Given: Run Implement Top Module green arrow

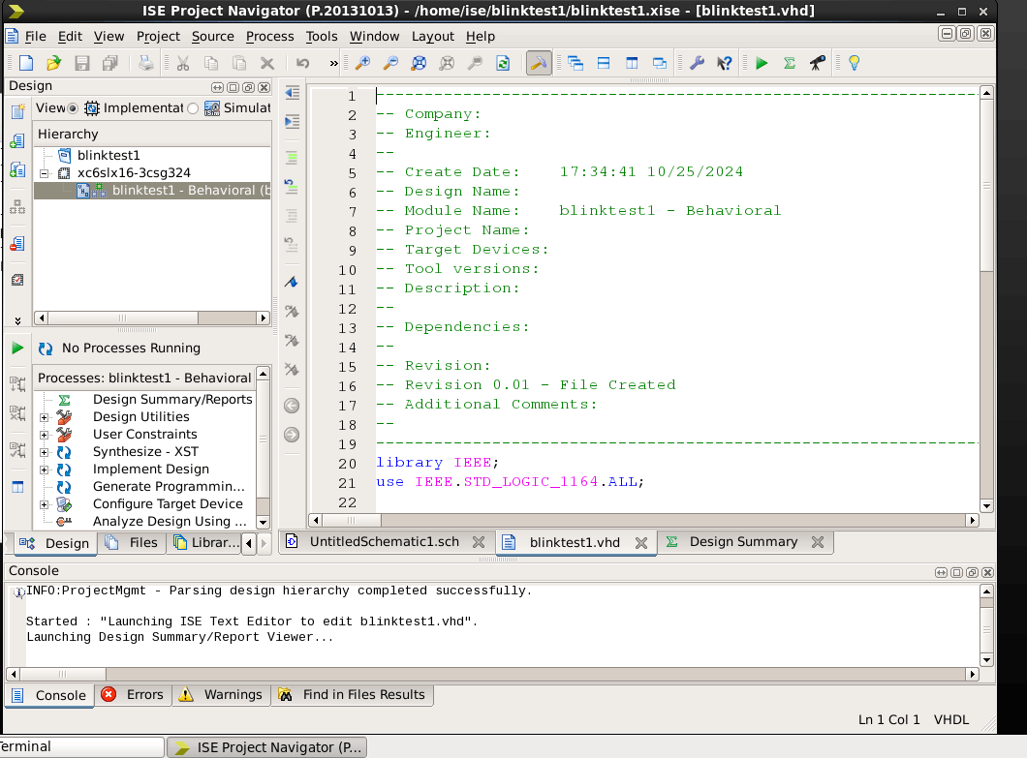Looking at the screenshot, I should click(762, 63).
